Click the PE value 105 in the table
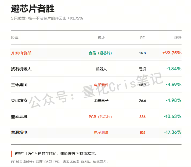Screen dimensions: 191x167 pos(142,132)
